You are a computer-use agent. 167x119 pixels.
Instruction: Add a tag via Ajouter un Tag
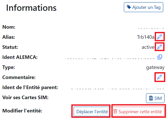pyautogui.click(x=144, y=7)
